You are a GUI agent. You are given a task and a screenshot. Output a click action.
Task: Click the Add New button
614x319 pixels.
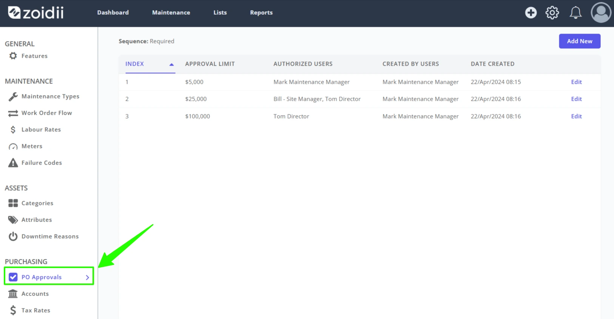click(580, 41)
